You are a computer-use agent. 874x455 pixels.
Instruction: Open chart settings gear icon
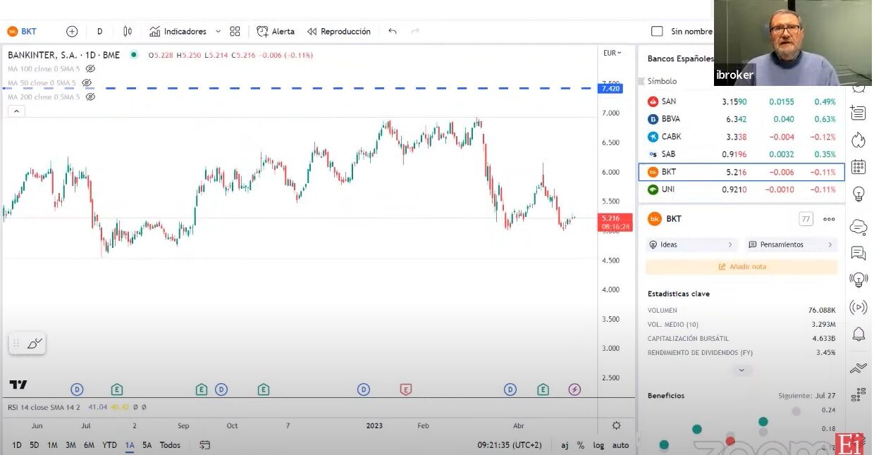coord(616,425)
